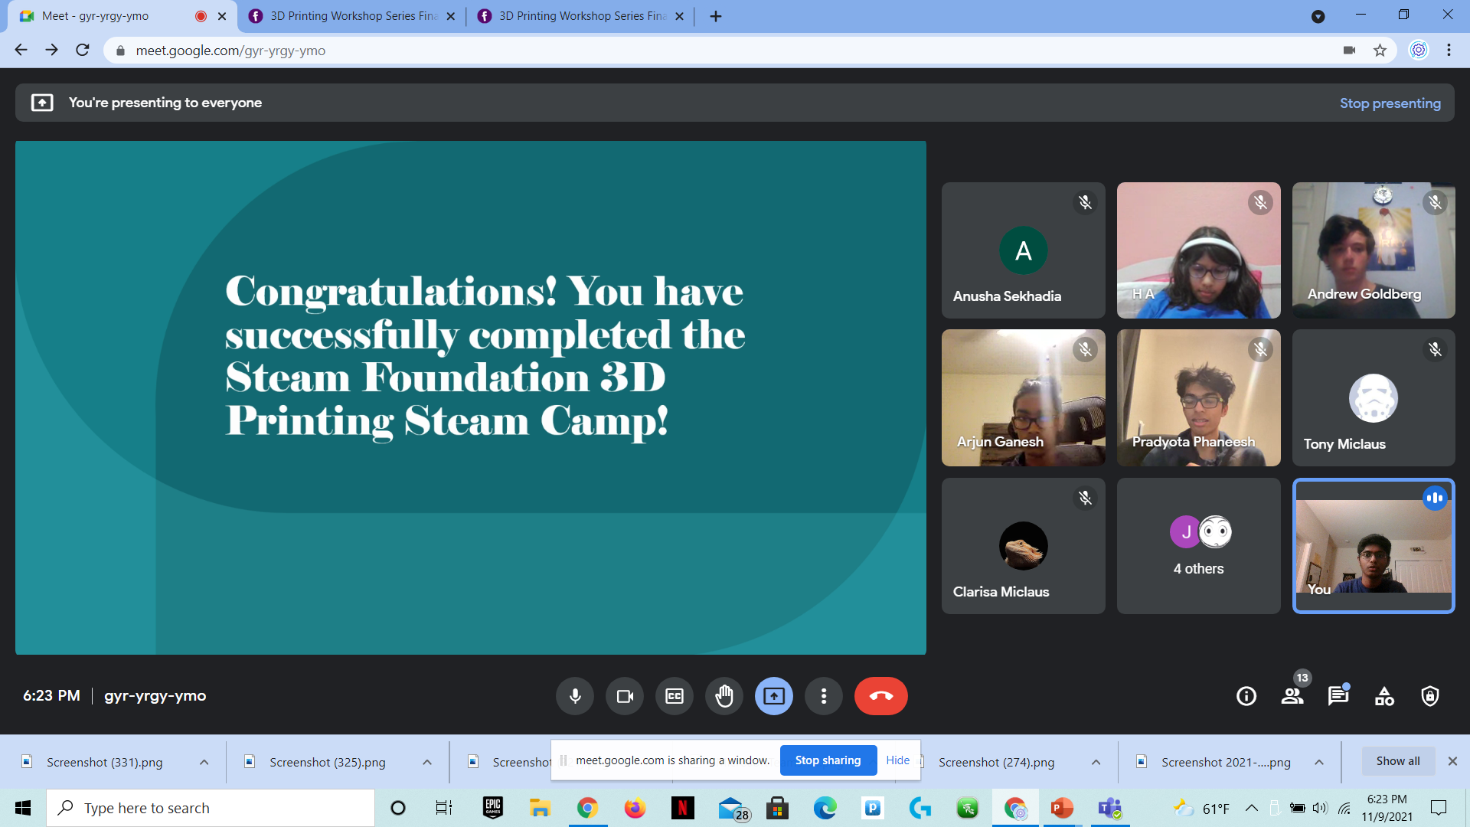The width and height of the screenshot is (1470, 827).
Task: Open chat with everyone panel
Action: coord(1338,695)
